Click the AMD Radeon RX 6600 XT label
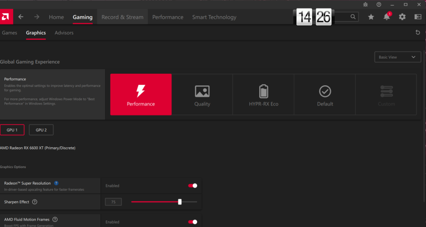Viewport: 426px width, 227px height. pyautogui.click(x=37, y=148)
